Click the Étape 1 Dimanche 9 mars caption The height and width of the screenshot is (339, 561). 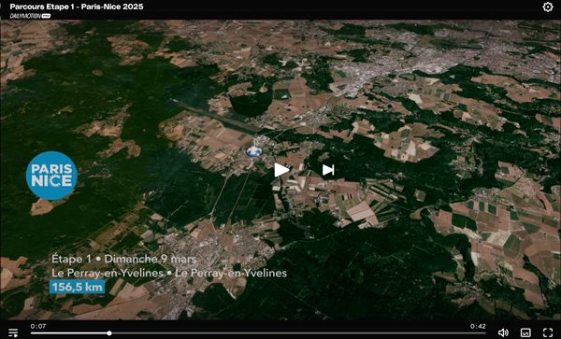click(x=123, y=259)
